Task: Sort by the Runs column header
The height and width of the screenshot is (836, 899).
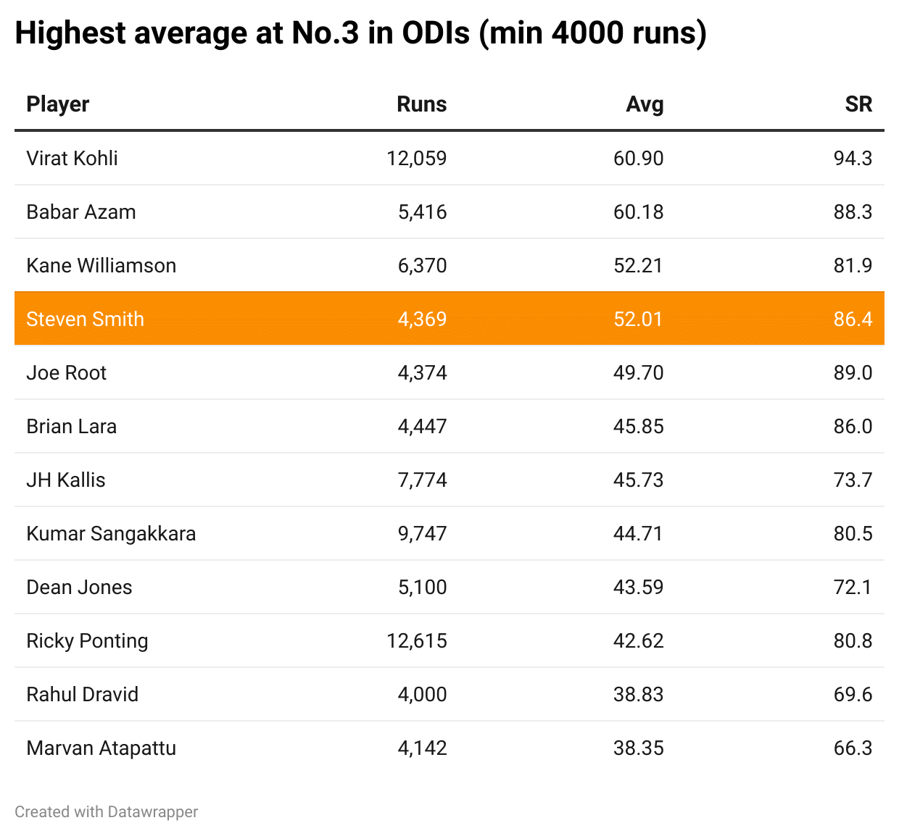Action: [x=421, y=104]
